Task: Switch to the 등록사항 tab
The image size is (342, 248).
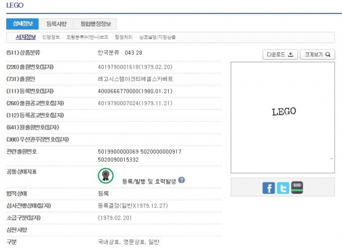Action: [56, 24]
